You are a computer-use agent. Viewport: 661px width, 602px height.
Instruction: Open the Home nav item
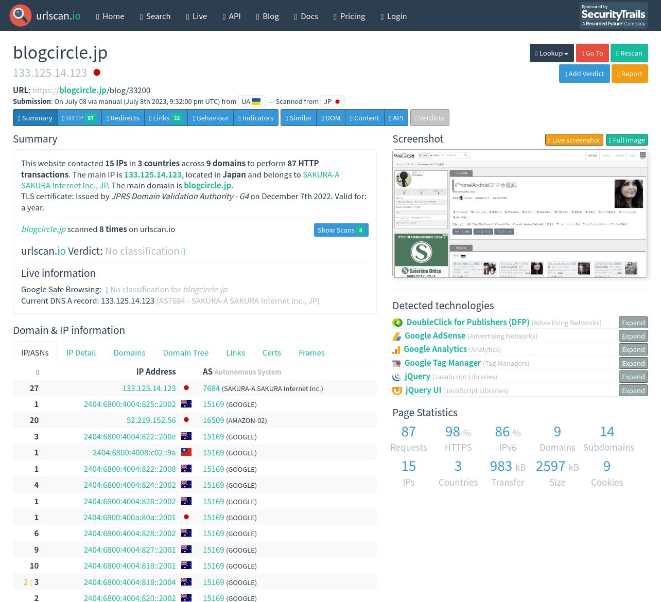click(110, 16)
